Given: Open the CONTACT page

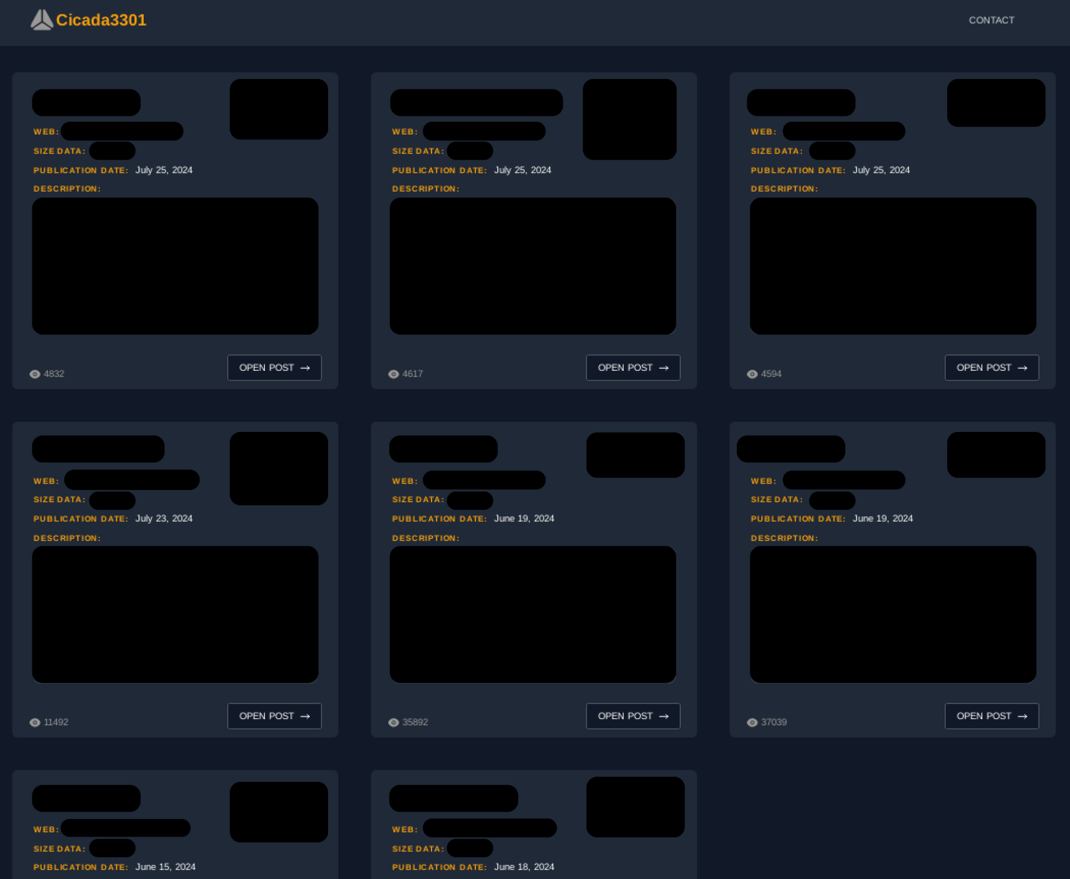Looking at the screenshot, I should click(991, 20).
